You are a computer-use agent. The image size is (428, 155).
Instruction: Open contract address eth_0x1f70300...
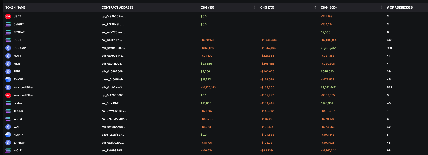coord(113,143)
